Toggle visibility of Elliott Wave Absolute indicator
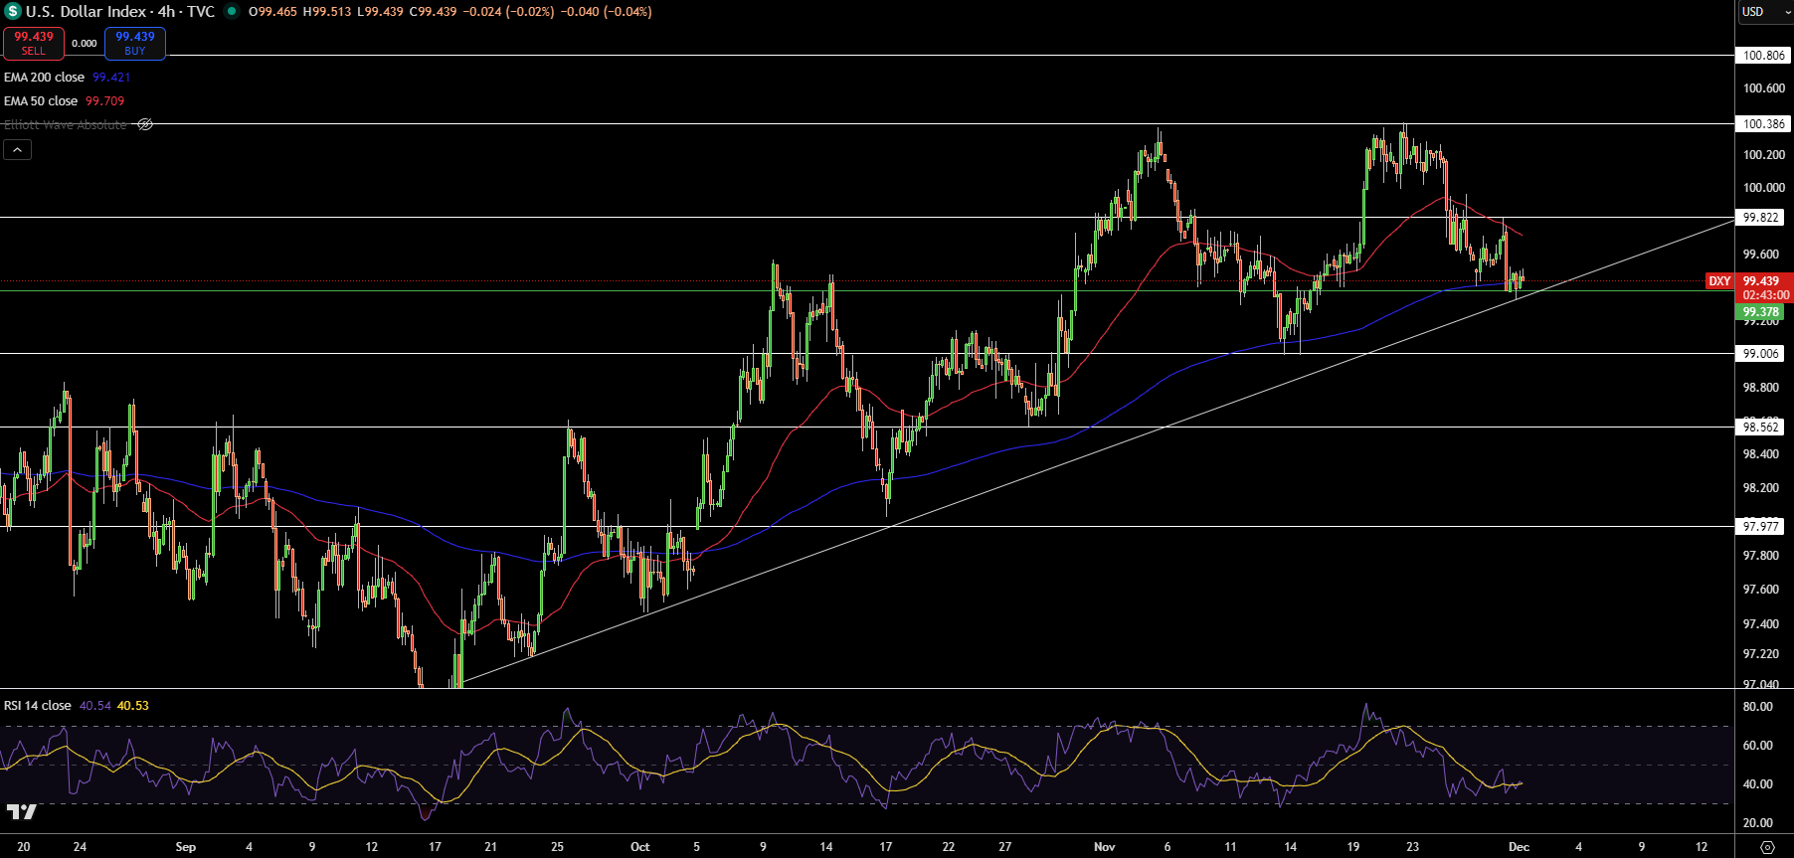Image resolution: width=1794 pixels, height=858 pixels. (x=145, y=124)
